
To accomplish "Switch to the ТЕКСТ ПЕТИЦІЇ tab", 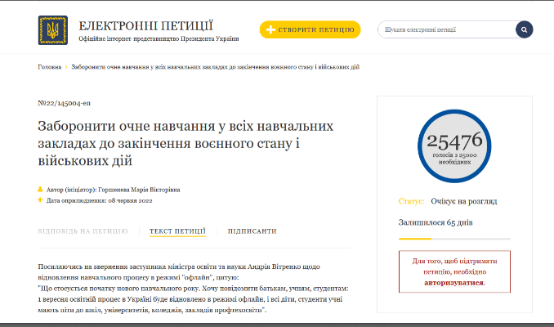I will [177, 231].
